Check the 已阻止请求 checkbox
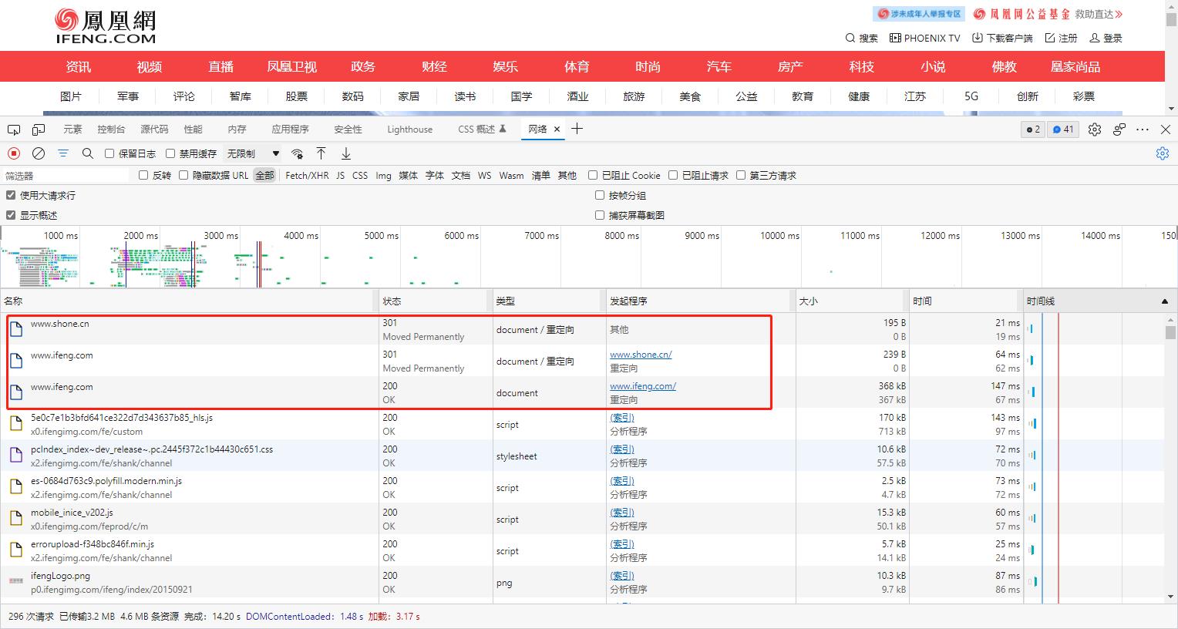 (673, 175)
